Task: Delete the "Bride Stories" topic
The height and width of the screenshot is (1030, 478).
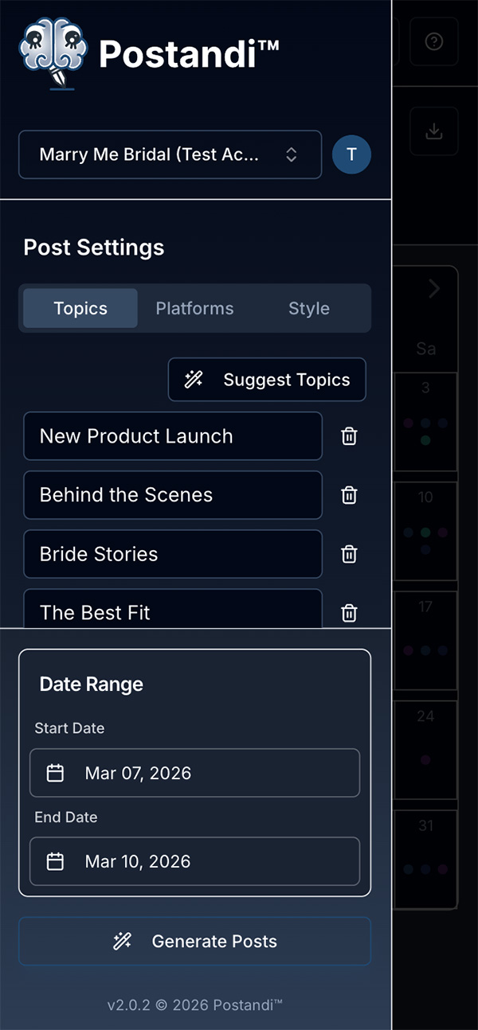Action: (x=349, y=554)
